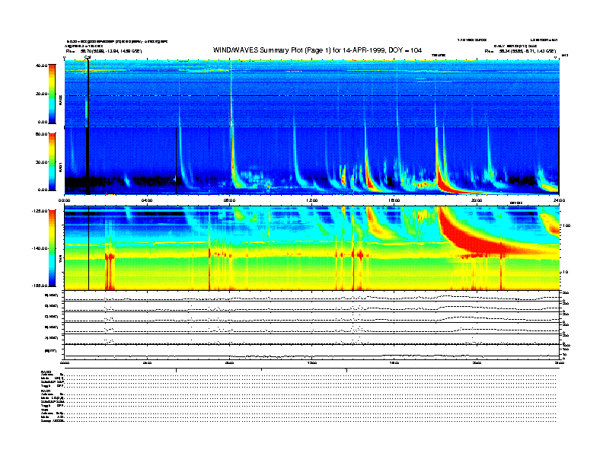The width and height of the screenshot is (603, 466).
Task: Click the 60.00 label on the RAD1 color scale
Action: pyautogui.click(x=42, y=134)
